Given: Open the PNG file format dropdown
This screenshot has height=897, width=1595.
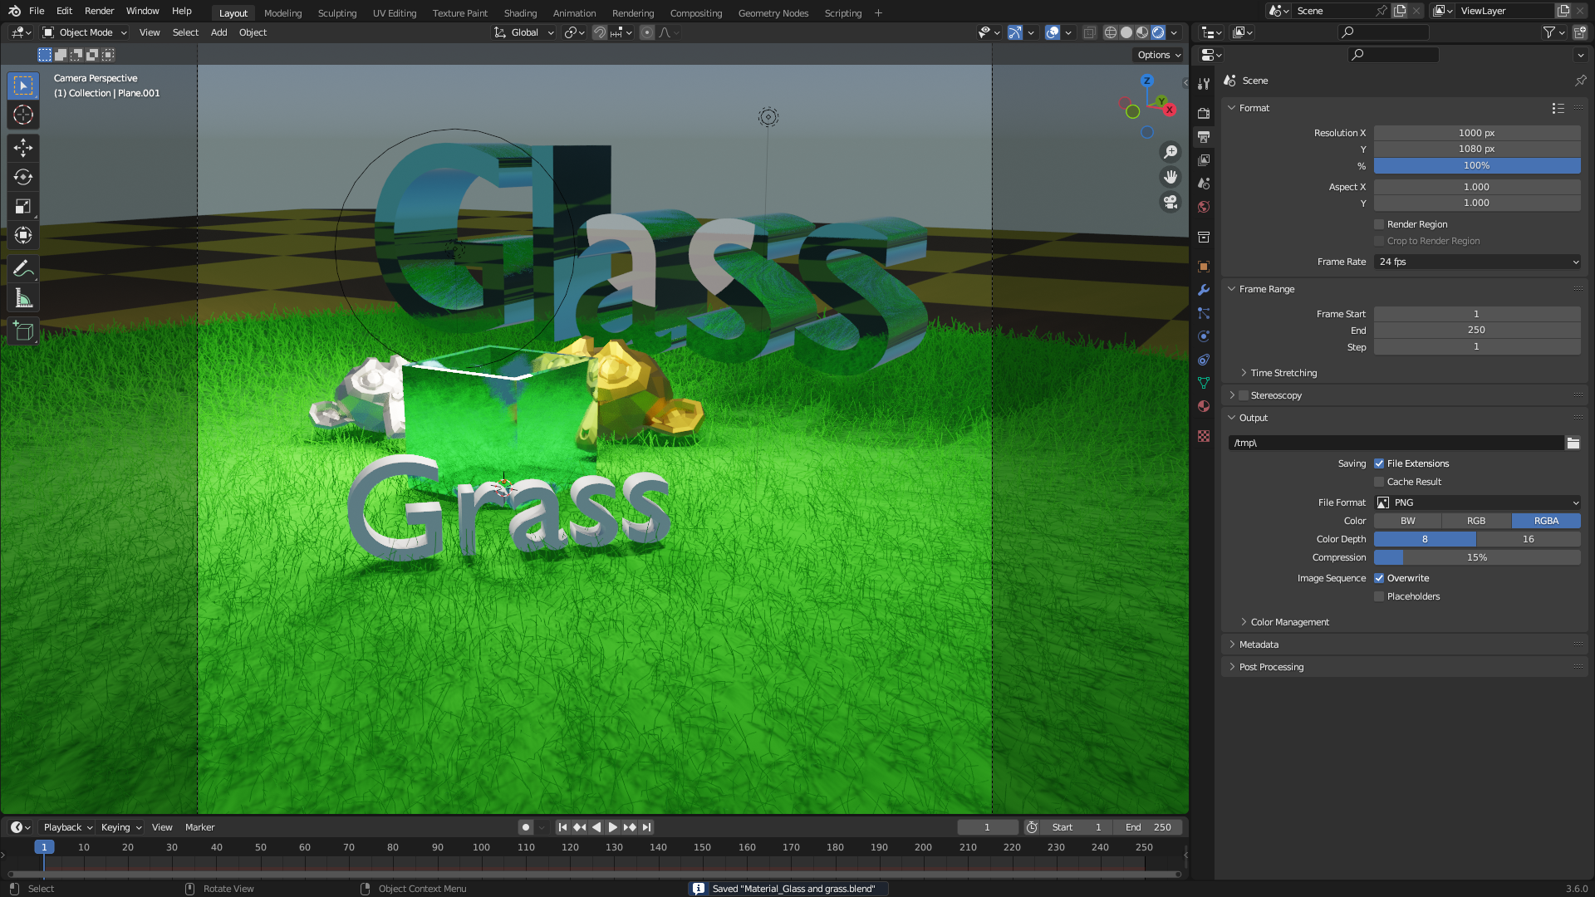Looking at the screenshot, I should (x=1476, y=502).
